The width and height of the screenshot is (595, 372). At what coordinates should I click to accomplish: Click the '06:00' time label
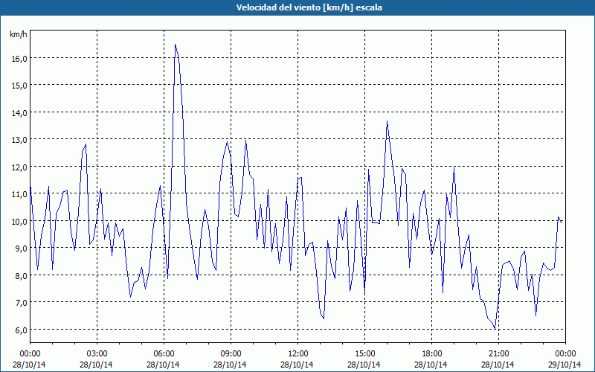[x=164, y=354]
